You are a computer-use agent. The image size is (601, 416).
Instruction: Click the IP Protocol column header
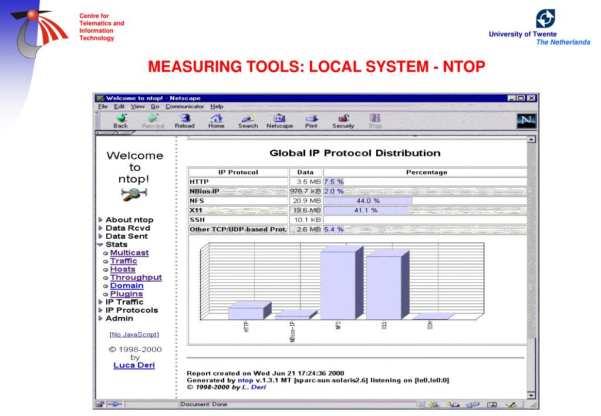(x=238, y=173)
